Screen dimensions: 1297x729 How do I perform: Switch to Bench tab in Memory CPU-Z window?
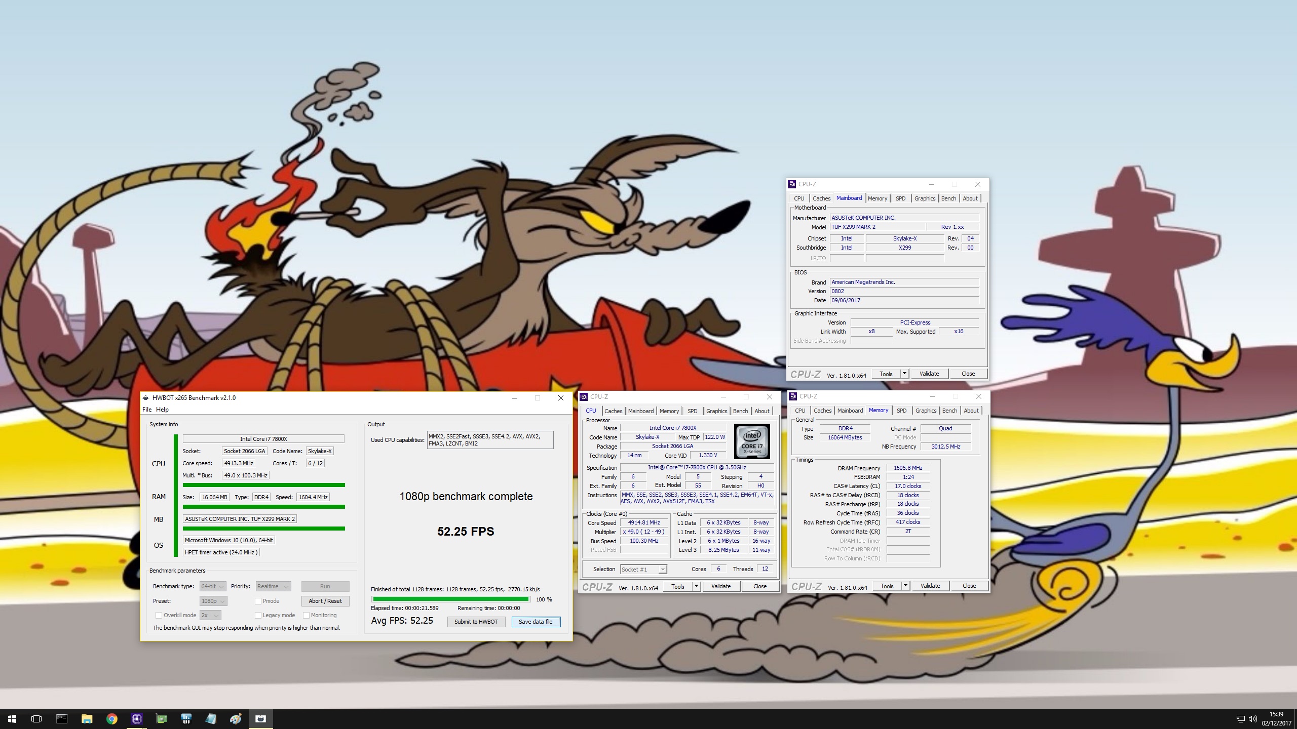coord(949,411)
